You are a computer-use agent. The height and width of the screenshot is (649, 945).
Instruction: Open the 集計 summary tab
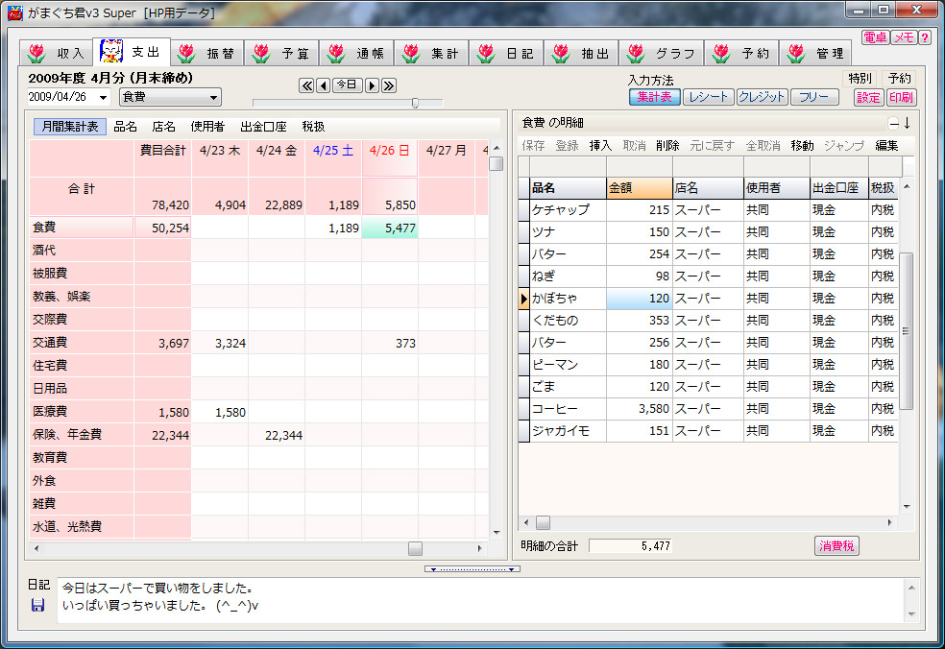tap(431, 53)
